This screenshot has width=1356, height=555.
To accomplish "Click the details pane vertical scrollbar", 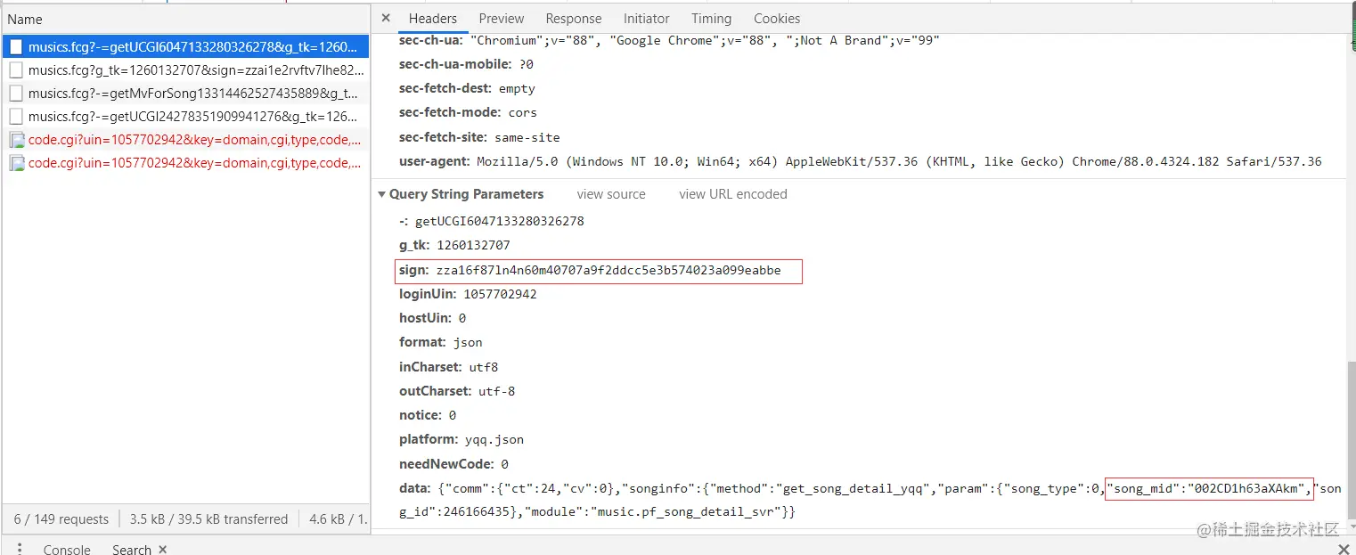I will pyautogui.click(x=1350, y=441).
